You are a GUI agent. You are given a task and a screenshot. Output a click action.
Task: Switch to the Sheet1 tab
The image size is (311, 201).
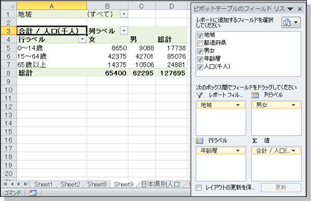click(x=43, y=184)
